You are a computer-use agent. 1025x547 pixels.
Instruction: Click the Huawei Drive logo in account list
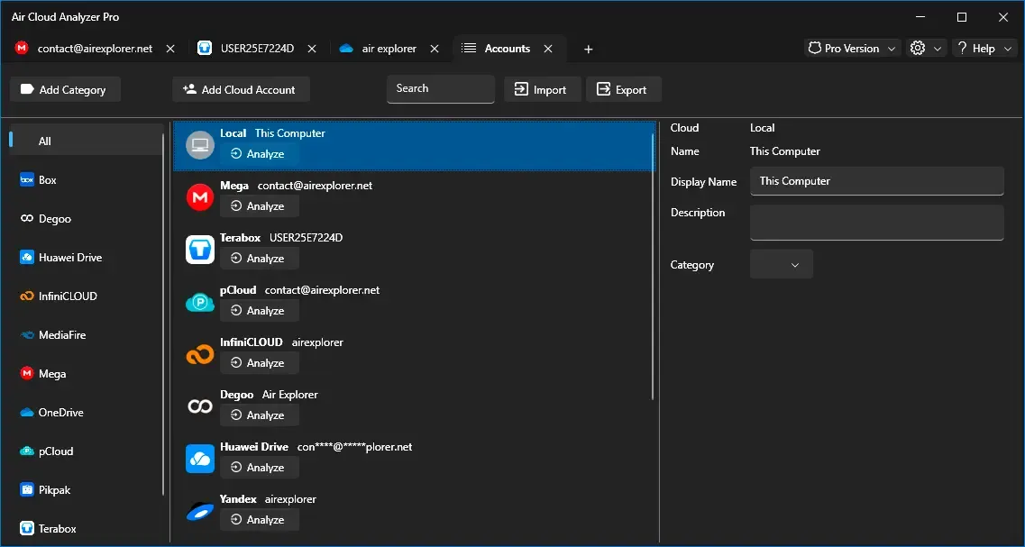(x=200, y=459)
